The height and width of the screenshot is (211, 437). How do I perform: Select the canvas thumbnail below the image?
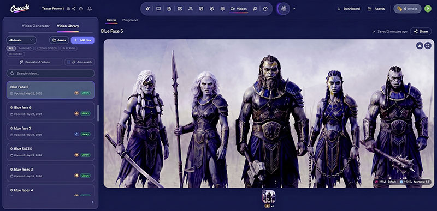tap(269, 197)
